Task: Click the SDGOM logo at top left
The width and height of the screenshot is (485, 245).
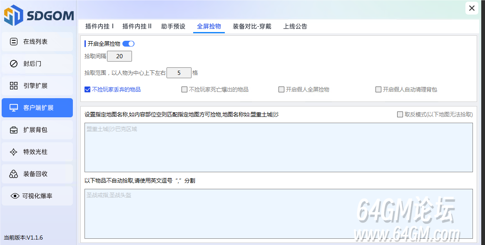Action: point(38,16)
